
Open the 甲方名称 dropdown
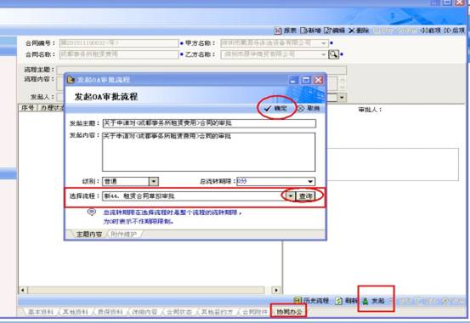(324, 43)
